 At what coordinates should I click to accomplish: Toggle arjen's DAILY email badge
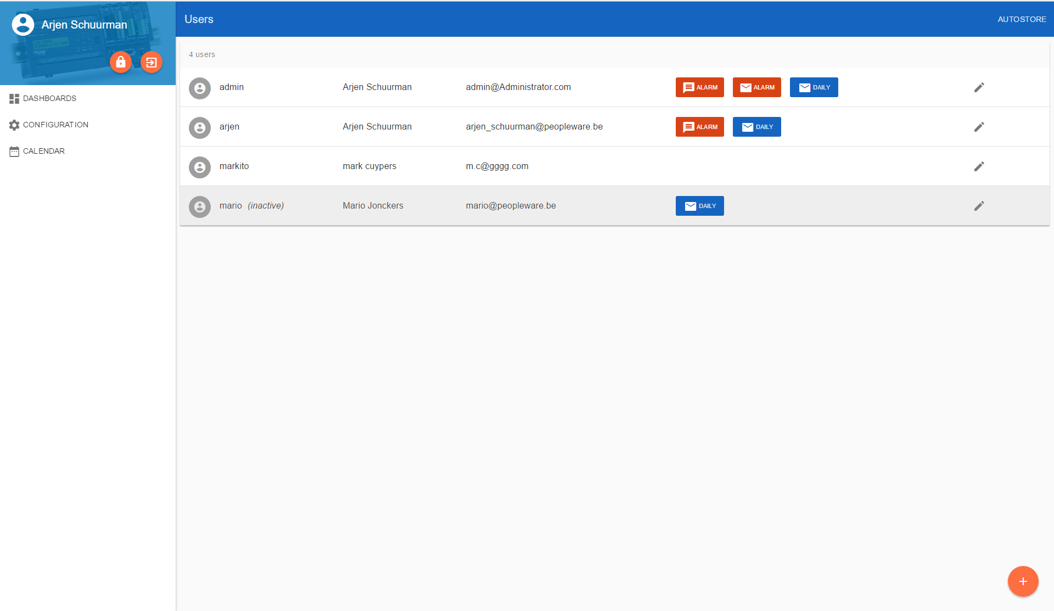(x=756, y=127)
